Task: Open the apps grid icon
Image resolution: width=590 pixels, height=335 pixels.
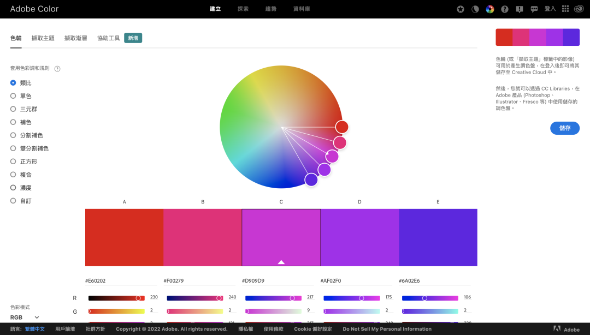Action: tap(565, 9)
